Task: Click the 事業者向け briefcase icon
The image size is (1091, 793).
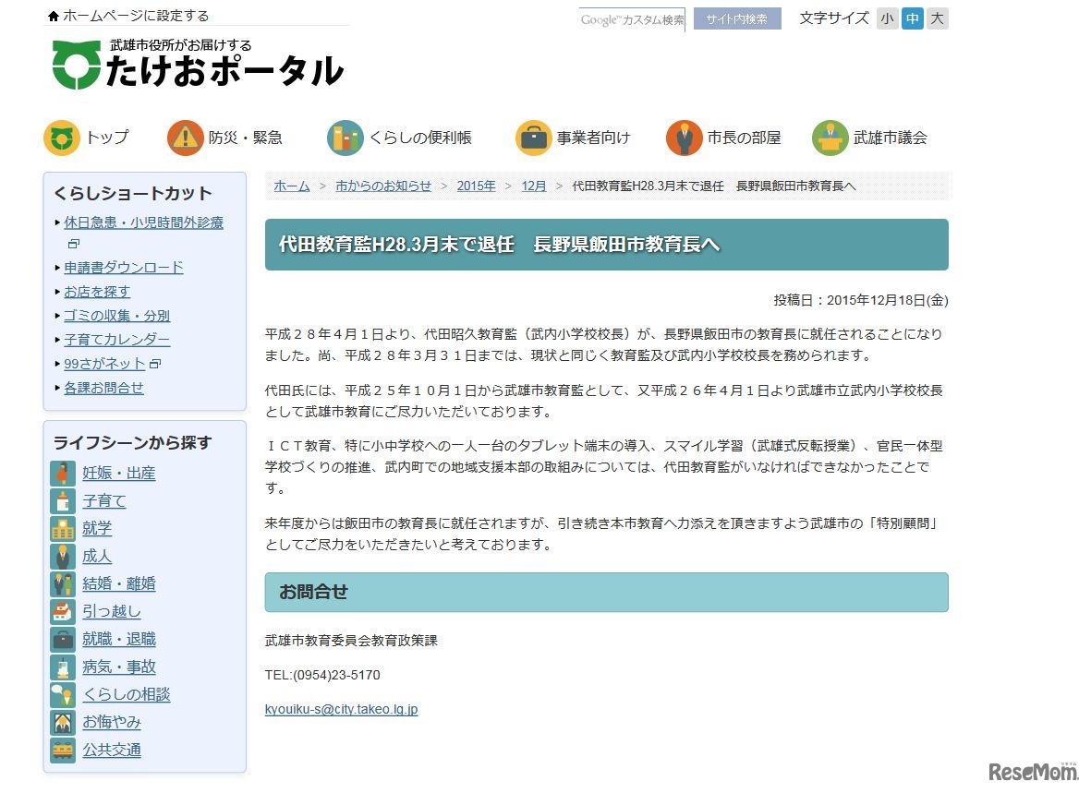Action: click(533, 137)
